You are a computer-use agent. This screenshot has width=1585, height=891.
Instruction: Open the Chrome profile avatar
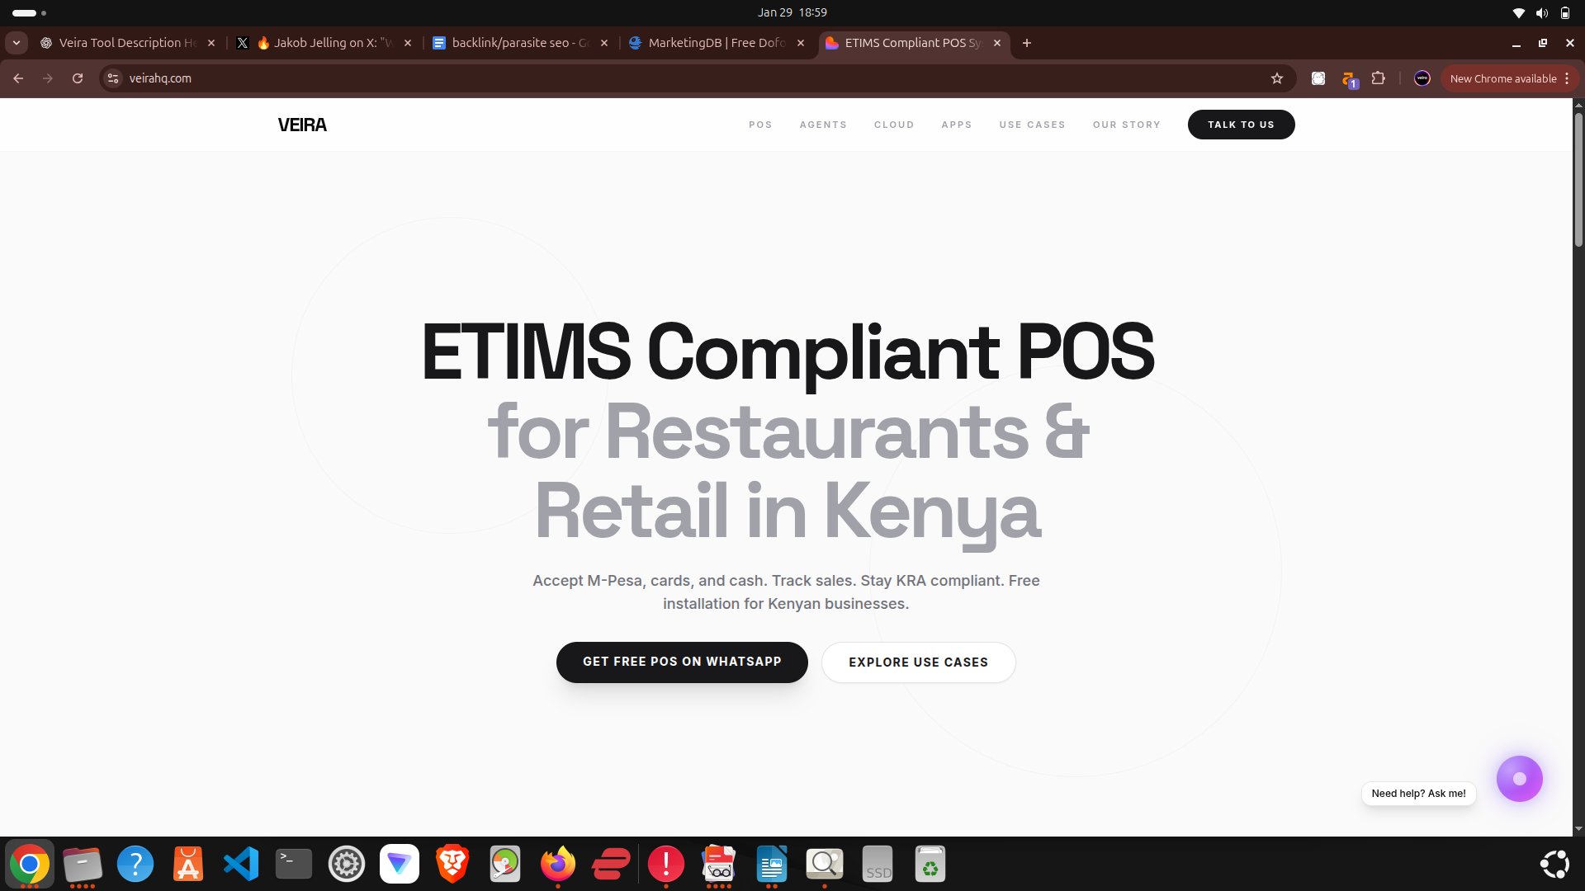pos(1422,78)
